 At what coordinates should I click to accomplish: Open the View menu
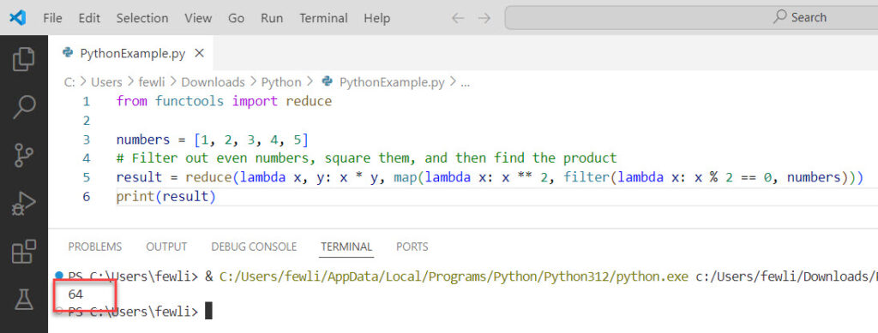point(198,18)
